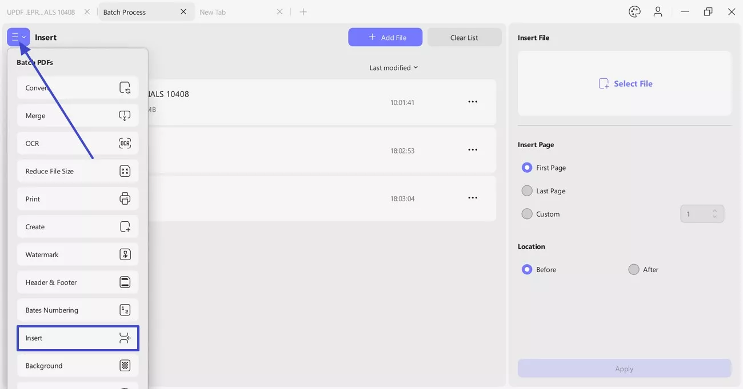This screenshot has width=743, height=389.
Task: Pick Reduce File Size option
Action: pyautogui.click(x=78, y=171)
